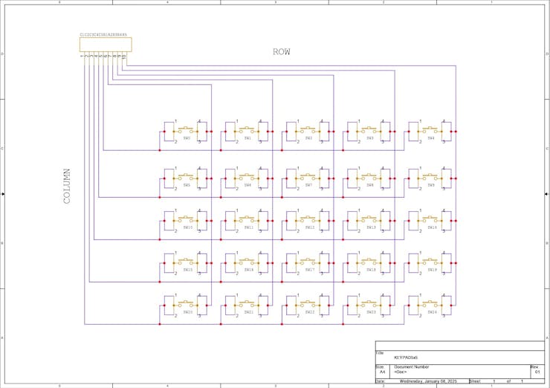Select the SW15 switch symbol
This screenshot has height=388, width=550.
[187, 262]
